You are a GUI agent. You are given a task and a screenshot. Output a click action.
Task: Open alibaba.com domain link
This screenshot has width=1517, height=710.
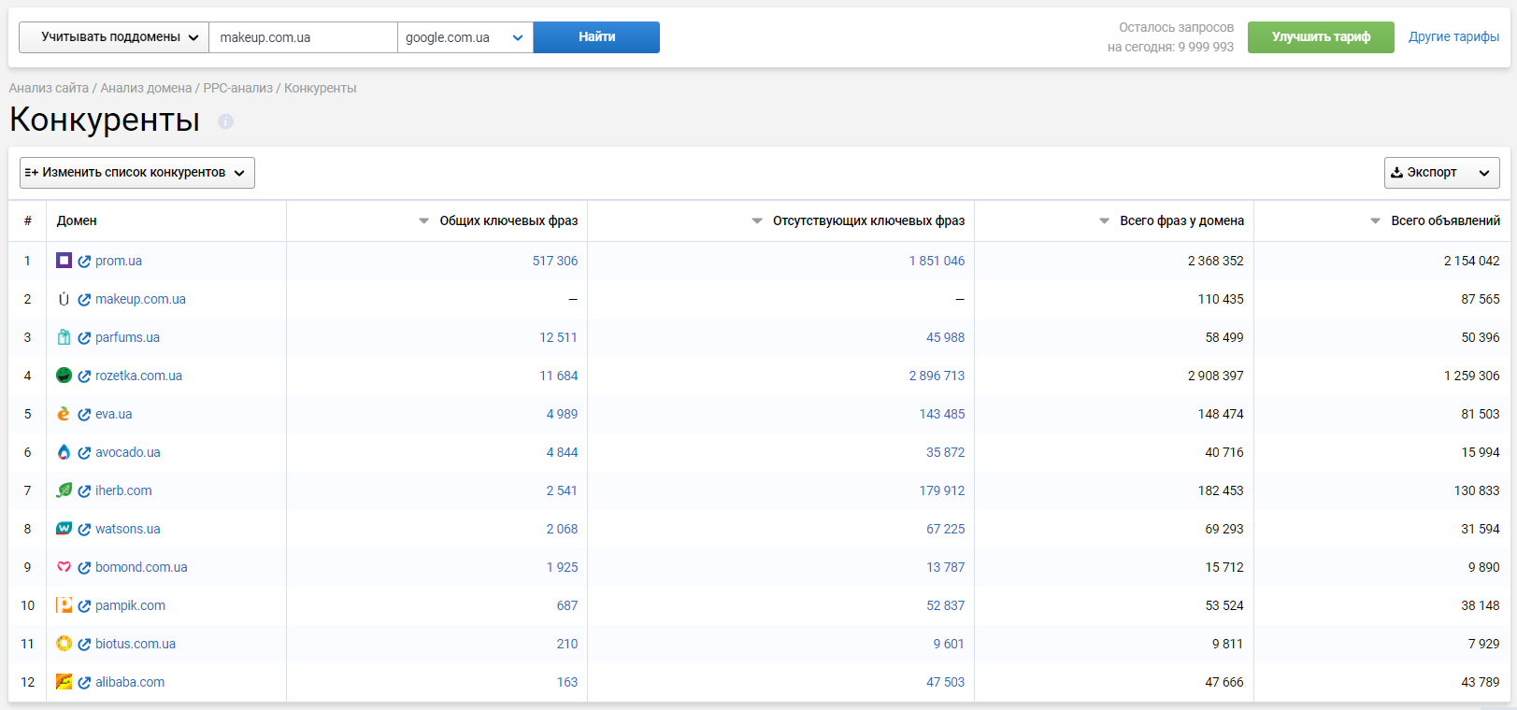pos(130,682)
